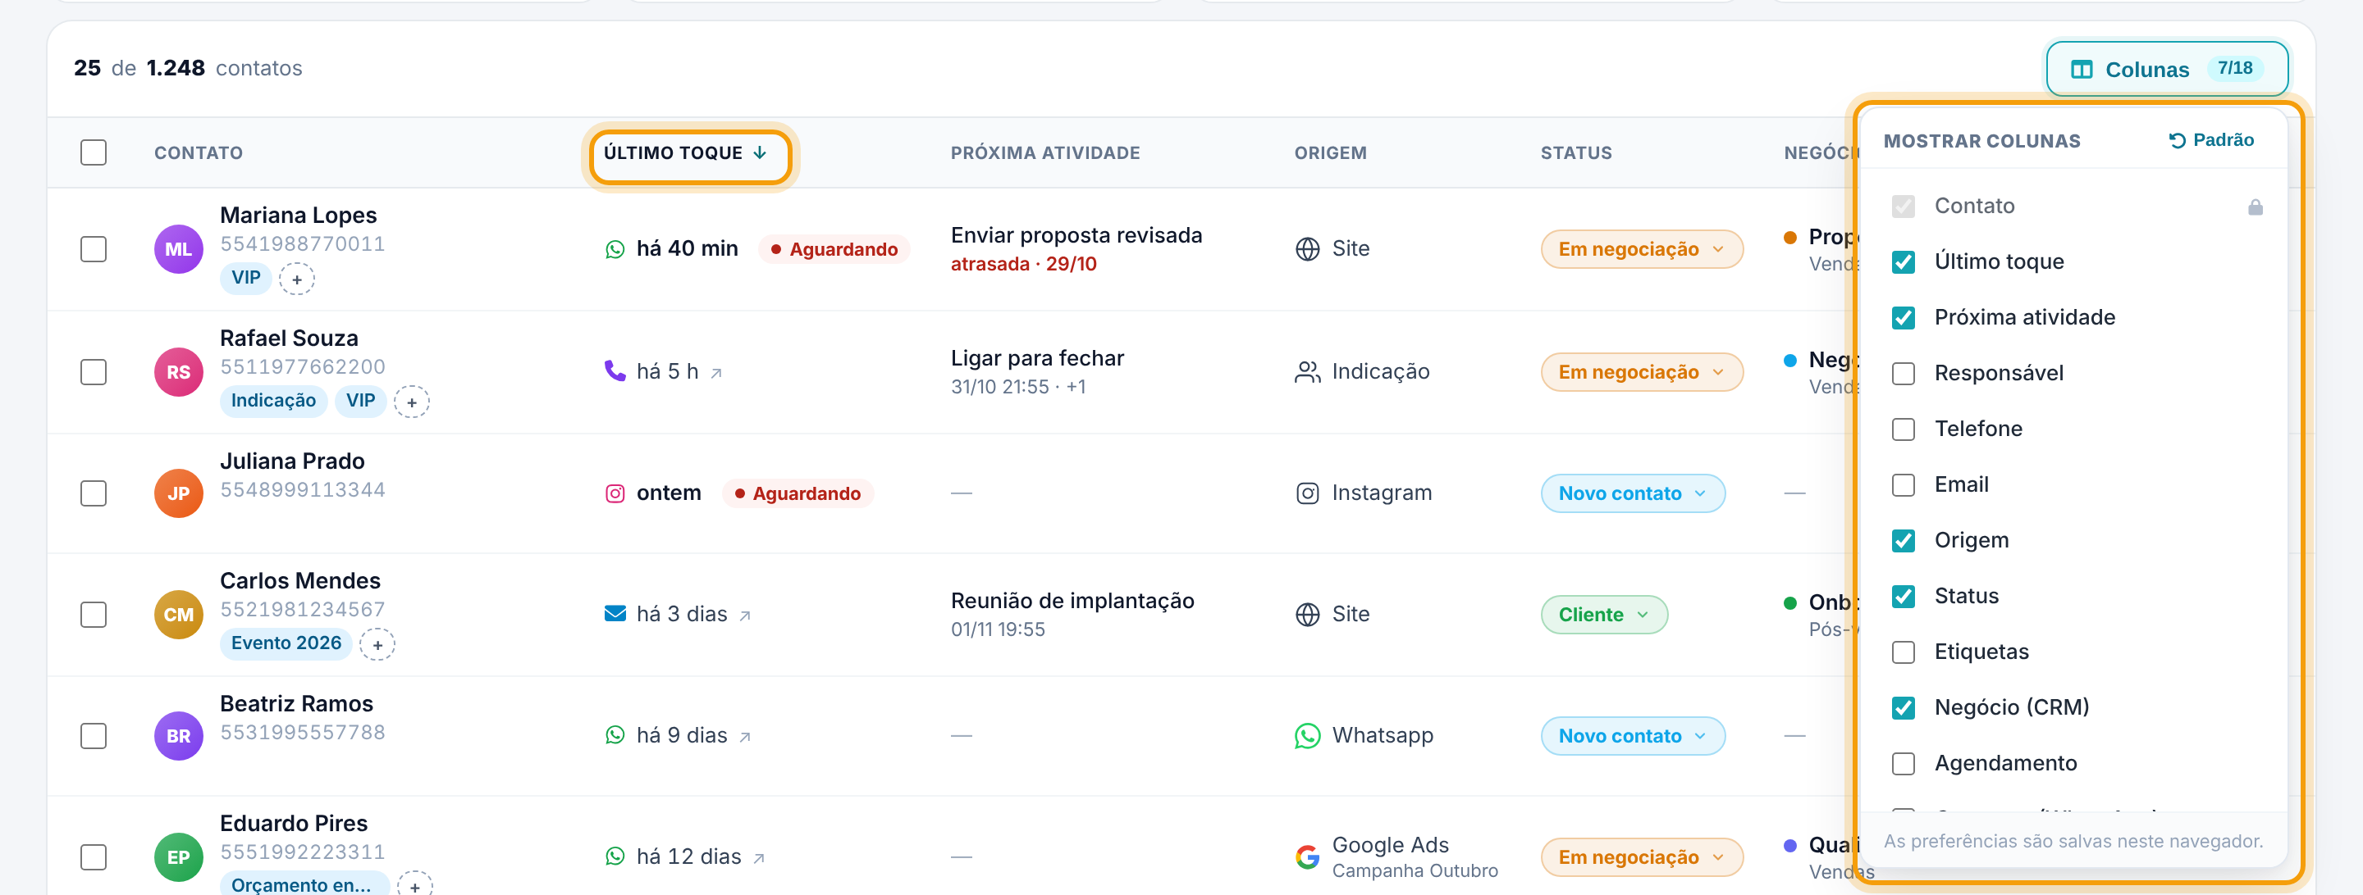
Task: Open RS avatar of Rafael Souza
Action: (178, 372)
